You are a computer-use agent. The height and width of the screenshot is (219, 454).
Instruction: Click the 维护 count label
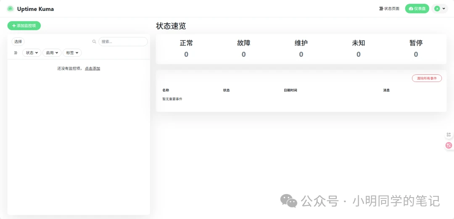301,43
